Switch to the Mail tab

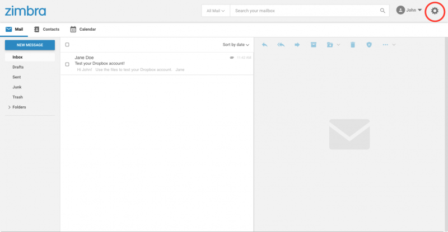[x=14, y=29]
